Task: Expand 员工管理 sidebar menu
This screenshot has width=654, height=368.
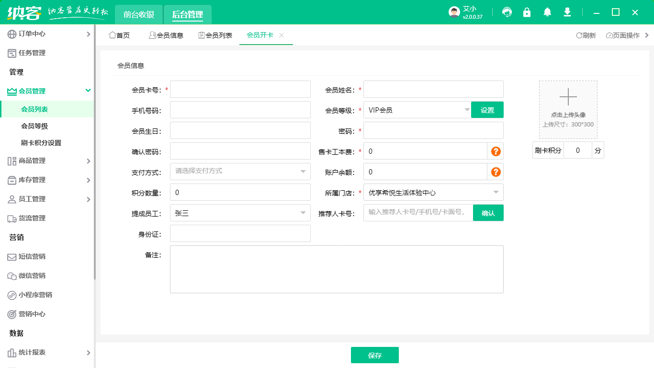Action: 47,199
